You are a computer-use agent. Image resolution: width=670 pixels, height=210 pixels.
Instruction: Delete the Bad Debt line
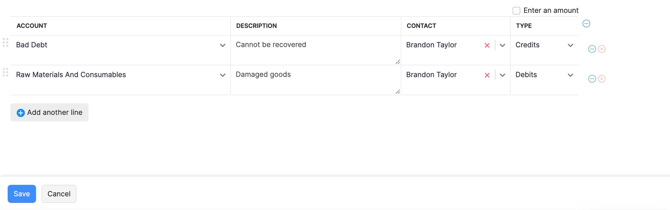[602, 49]
